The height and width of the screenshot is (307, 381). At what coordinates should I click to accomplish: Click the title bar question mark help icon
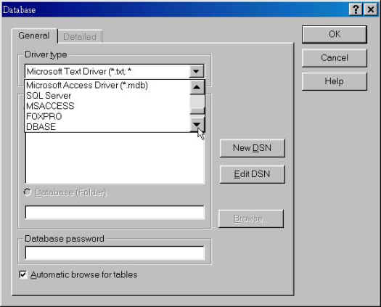pyautogui.click(x=356, y=9)
